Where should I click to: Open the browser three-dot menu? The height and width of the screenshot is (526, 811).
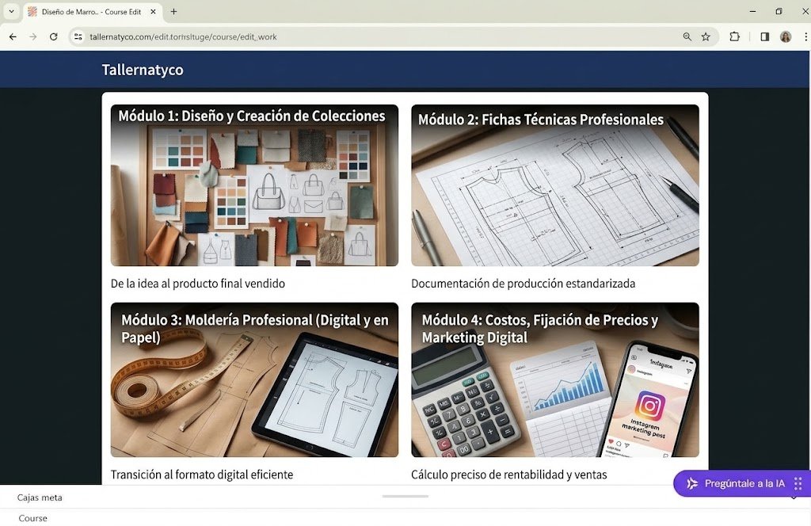[x=805, y=36]
